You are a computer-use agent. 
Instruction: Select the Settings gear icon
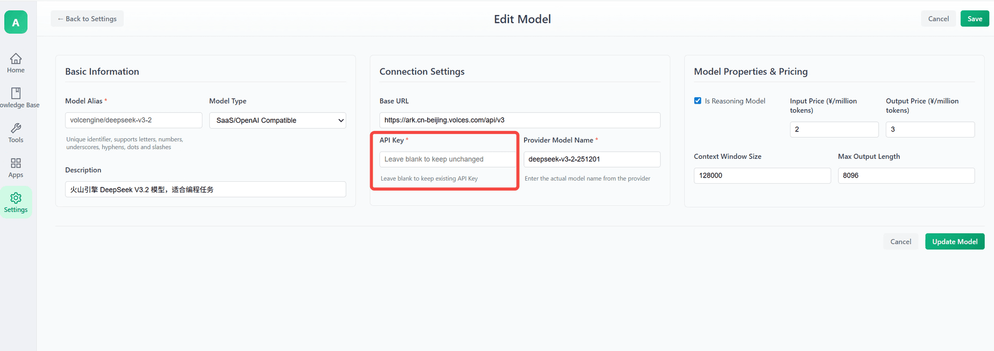tap(16, 198)
